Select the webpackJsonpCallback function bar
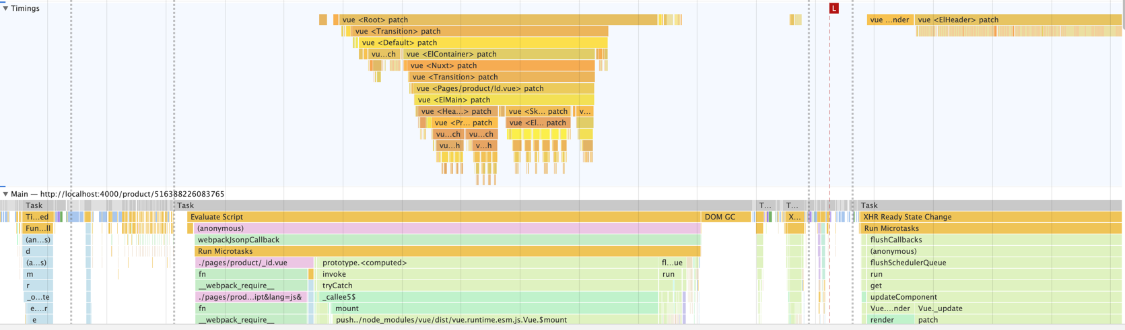The width and height of the screenshot is (1125, 330). 448,240
